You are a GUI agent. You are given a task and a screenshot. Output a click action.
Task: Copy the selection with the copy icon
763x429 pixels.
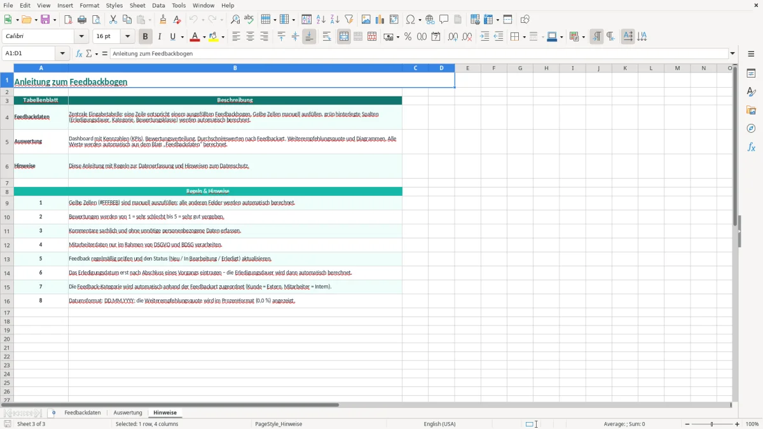[x=127, y=20]
